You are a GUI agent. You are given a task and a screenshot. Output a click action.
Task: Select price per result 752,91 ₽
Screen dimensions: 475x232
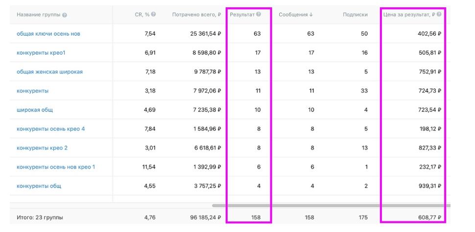[x=429, y=72]
